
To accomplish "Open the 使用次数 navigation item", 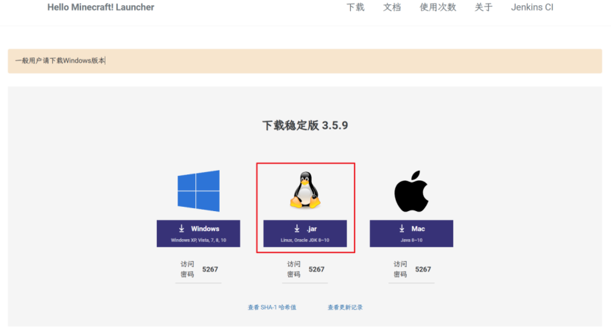I will pyautogui.click(x=438, y=7).
